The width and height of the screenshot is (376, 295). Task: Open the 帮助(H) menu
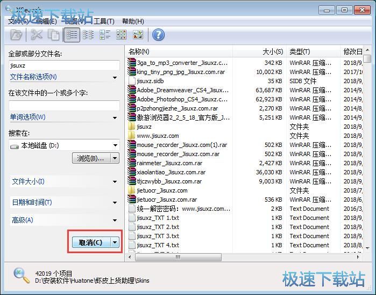pyautogui.click(x=133, y=21)
